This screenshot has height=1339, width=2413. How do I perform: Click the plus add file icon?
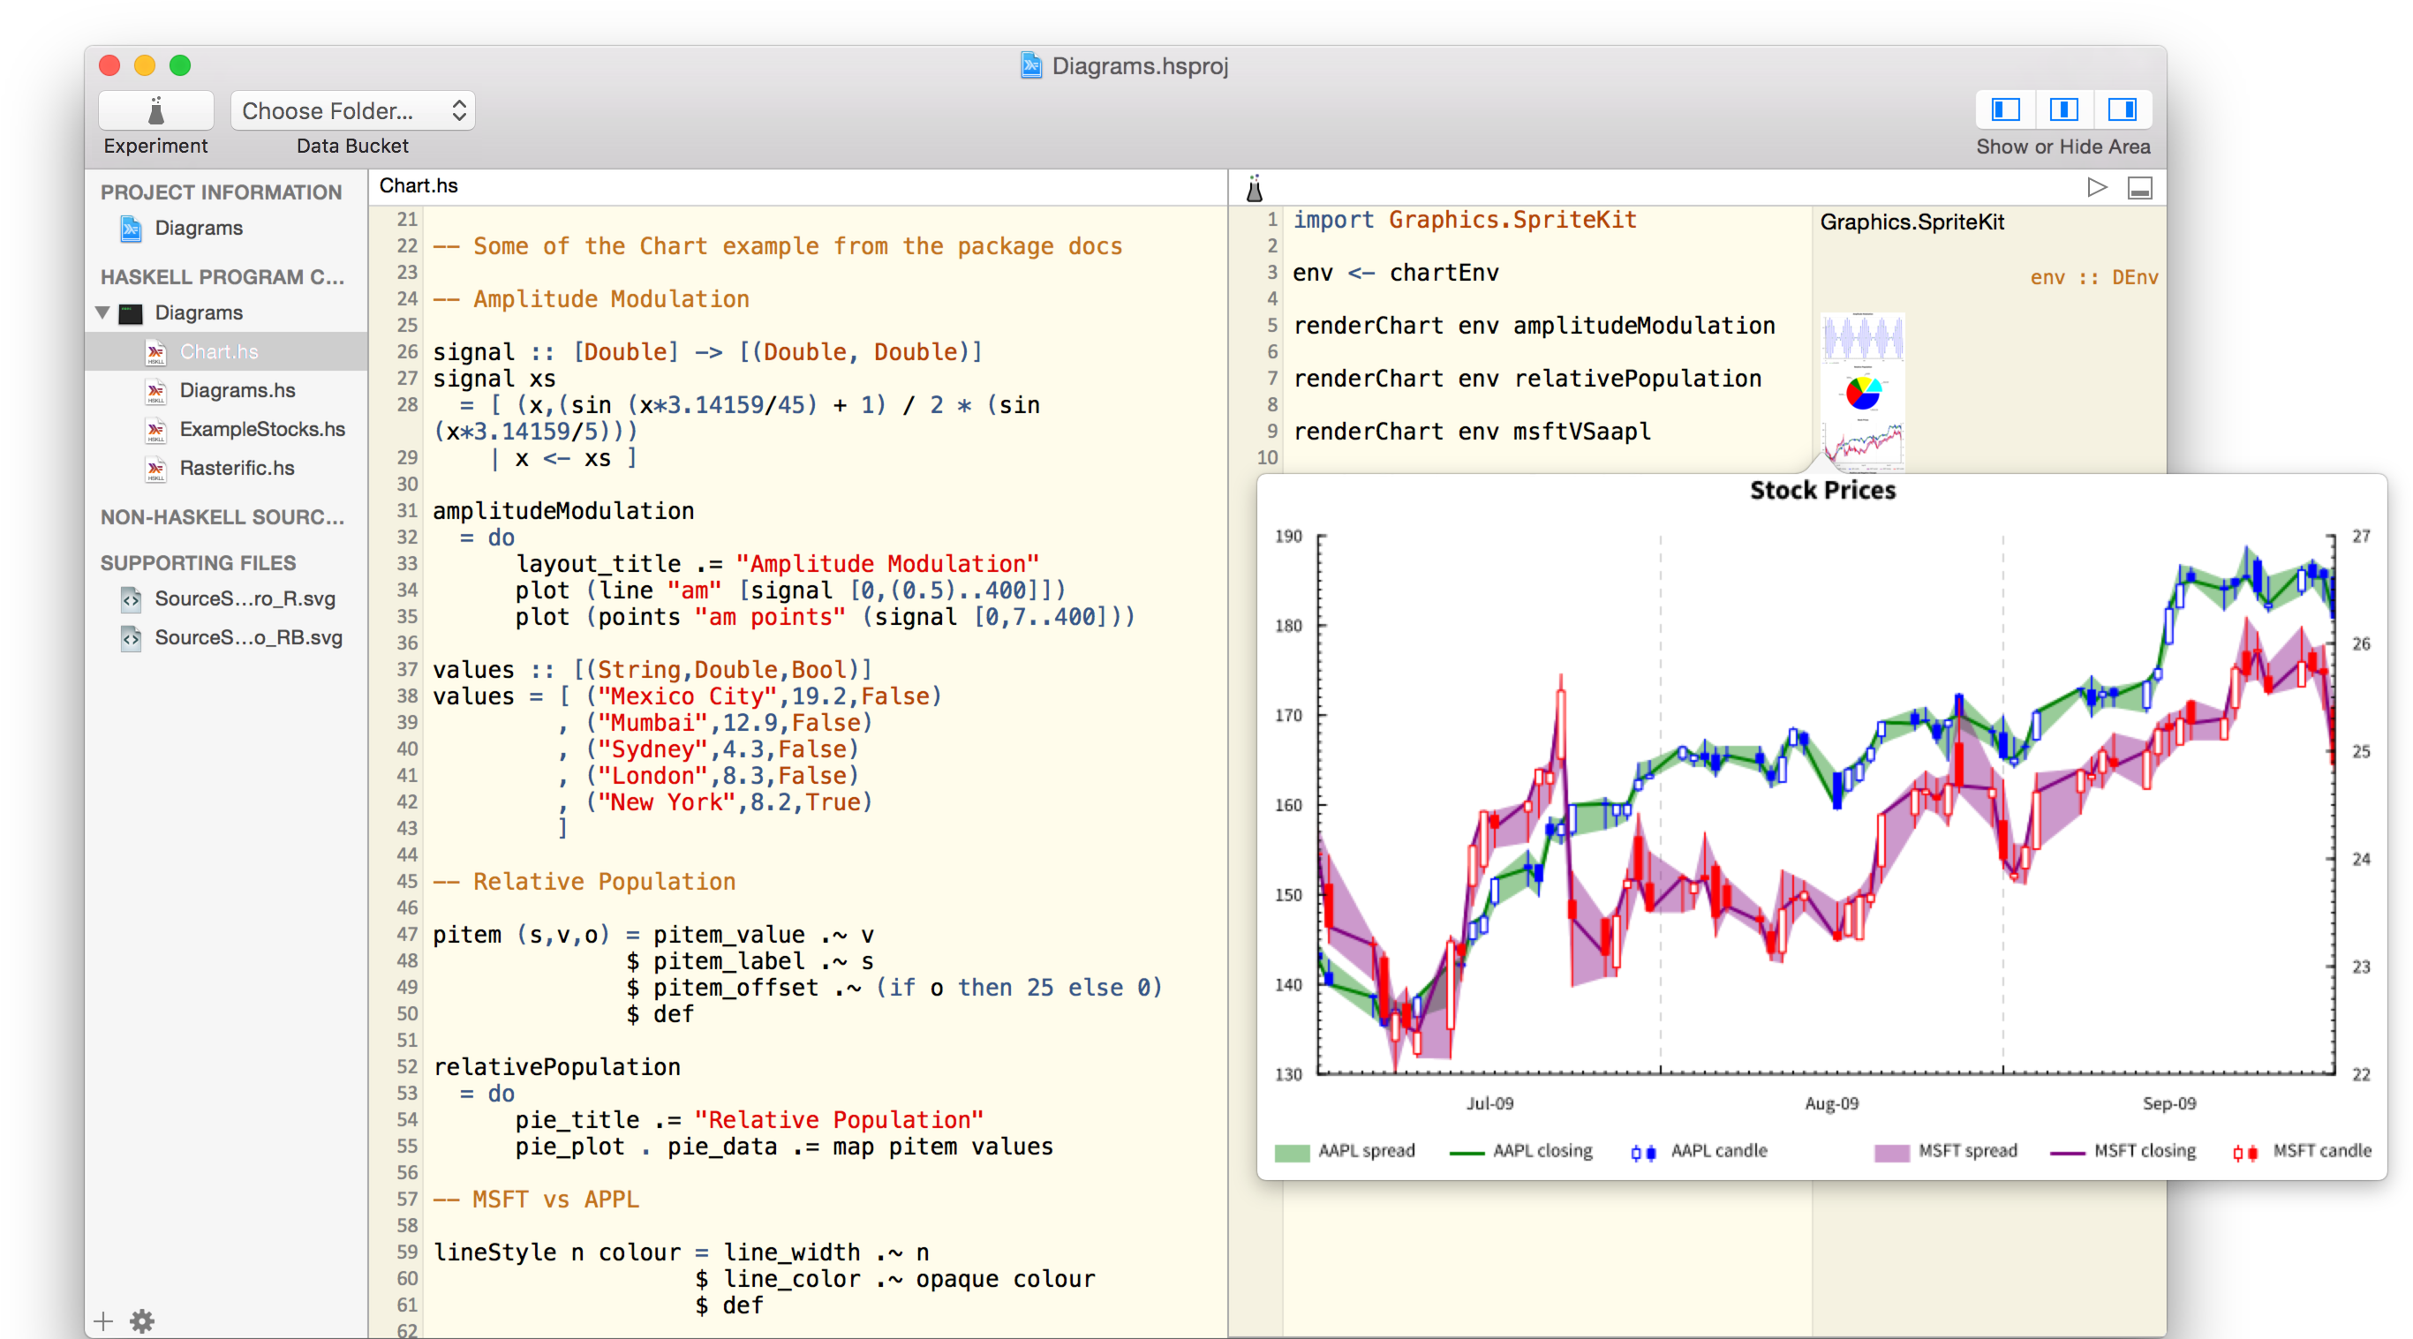pyautogui.click(x=103, y=1320)
